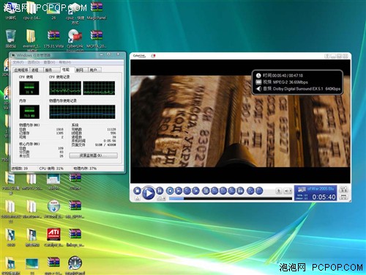This screenshot has width=366, height=275.
Task: Open the round clock-dial desktop shortcut
Action: point(75,265)
